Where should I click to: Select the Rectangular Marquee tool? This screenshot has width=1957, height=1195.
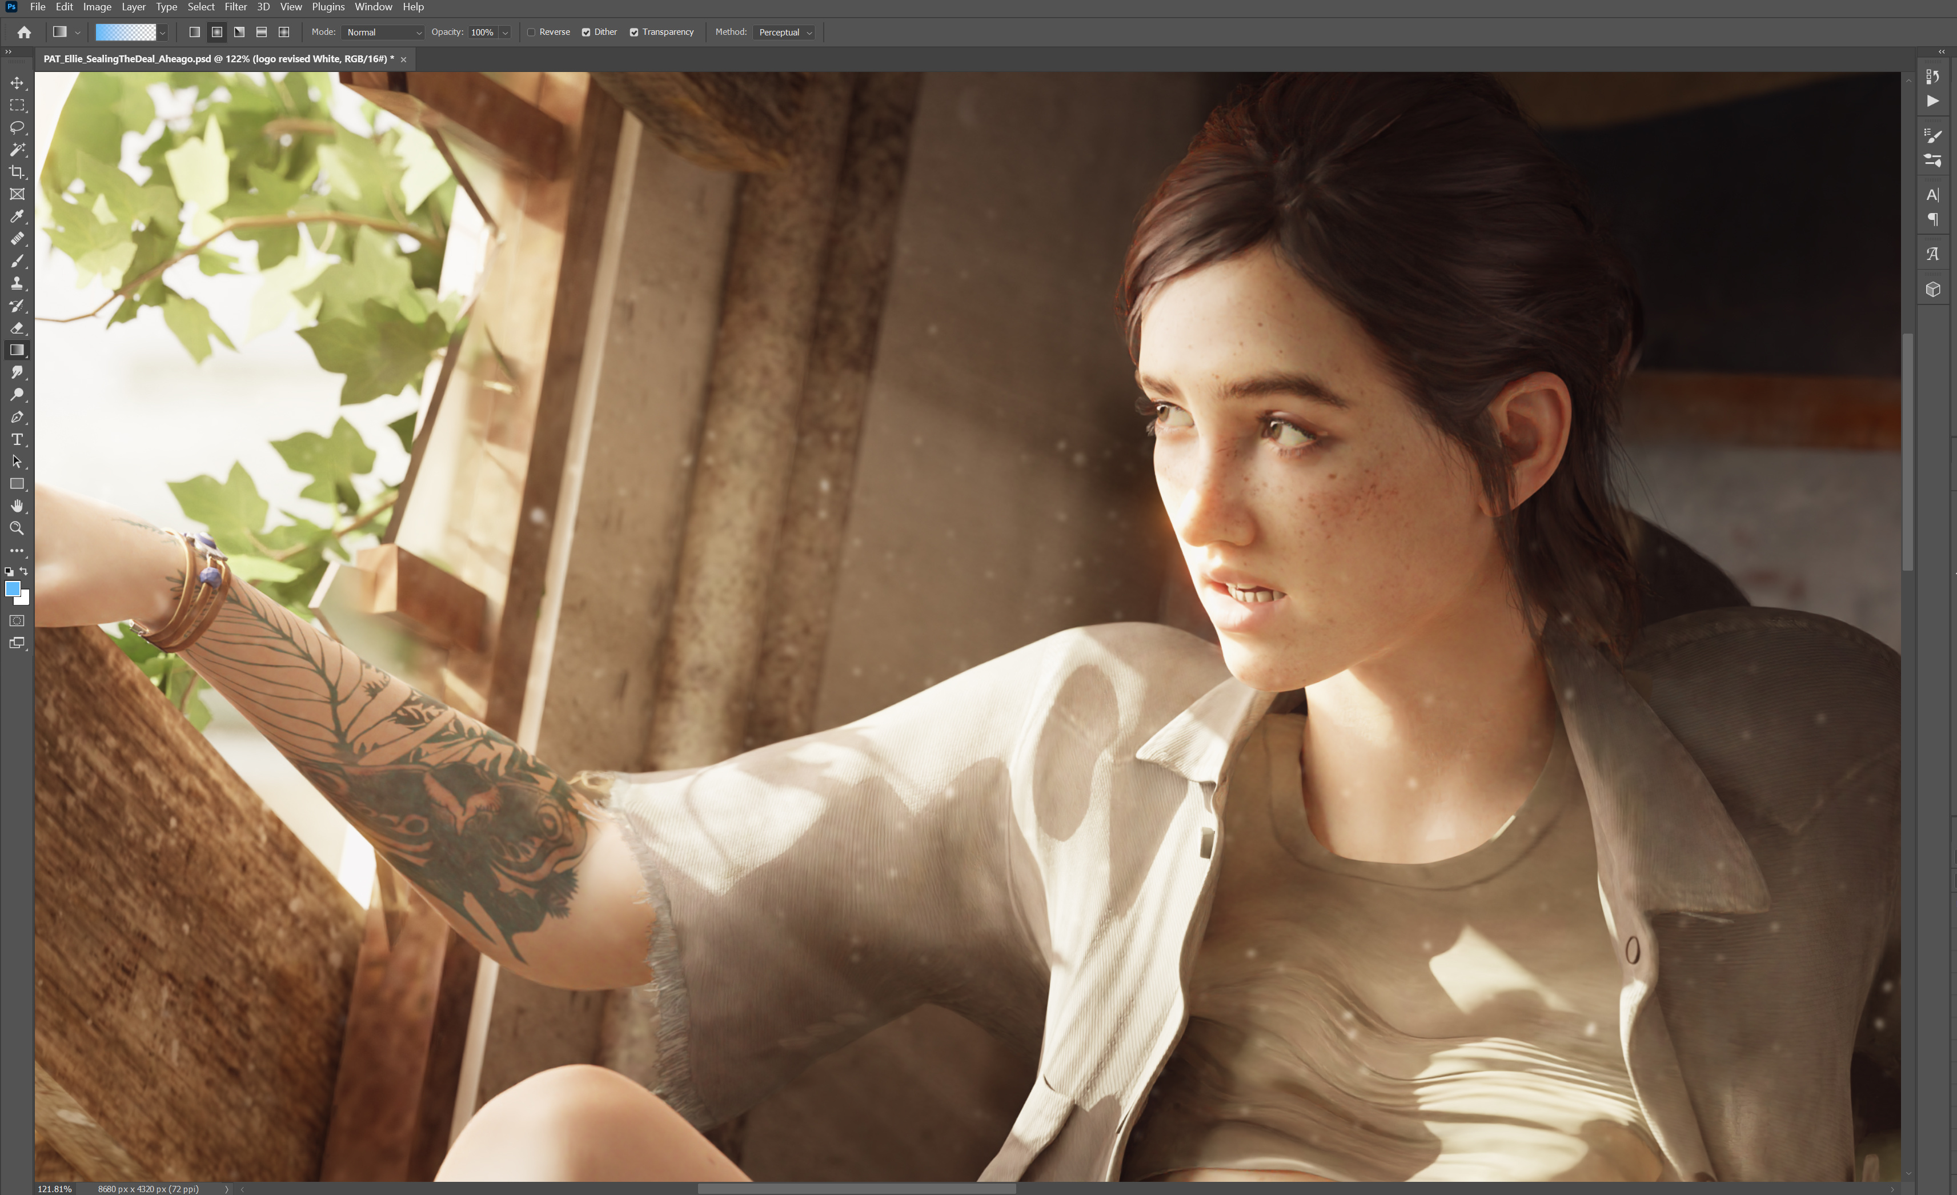click(x=17, y=105)
